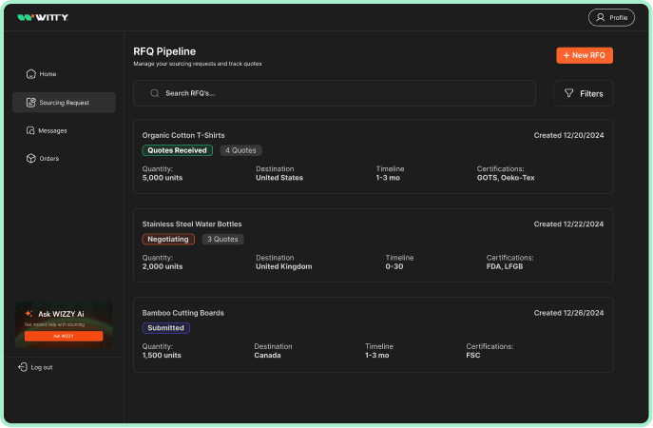Click the Messages sidebar icon
Viewport: 653px width, 428px height.
(x=31, y=130)
